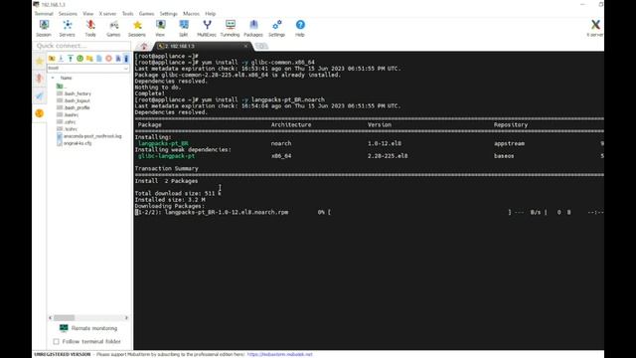Click 'langpacks-pt_BR' green package name
Screen dimensions: 636x358
(163, 143)
